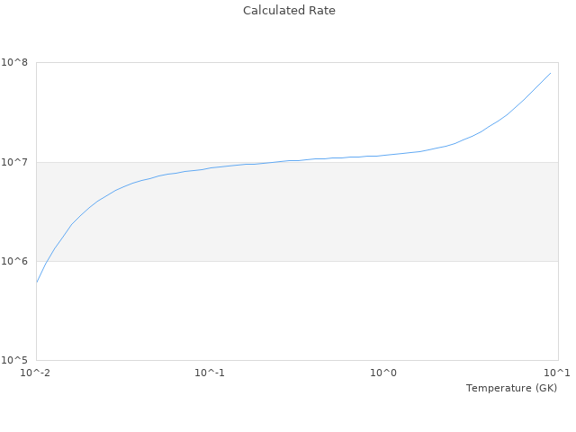The height and width of the screenshot is (432, 576).
Task: Click the blue curve above the 10^0 tick
Action: point(384,155)
